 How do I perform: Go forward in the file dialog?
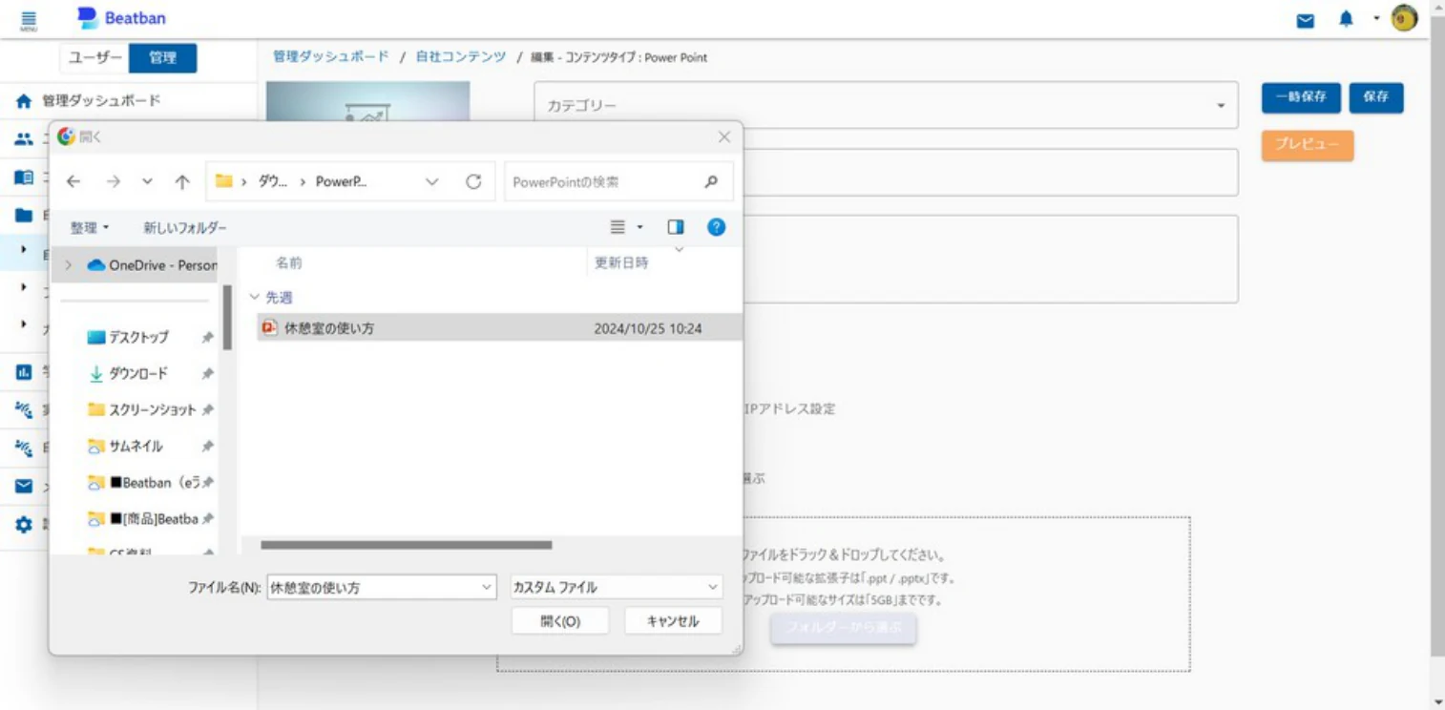pos(114,182)
